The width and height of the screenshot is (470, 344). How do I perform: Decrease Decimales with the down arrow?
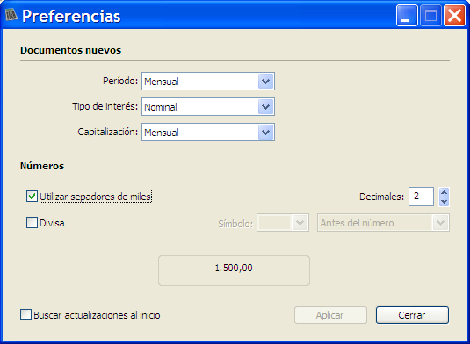click(444, 202)
